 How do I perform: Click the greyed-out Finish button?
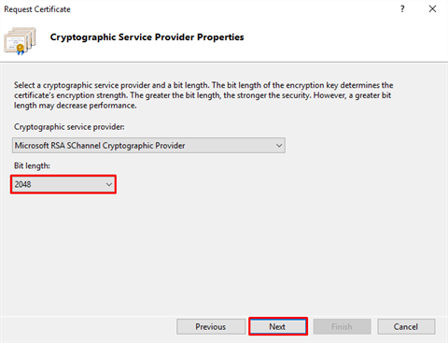342,326
